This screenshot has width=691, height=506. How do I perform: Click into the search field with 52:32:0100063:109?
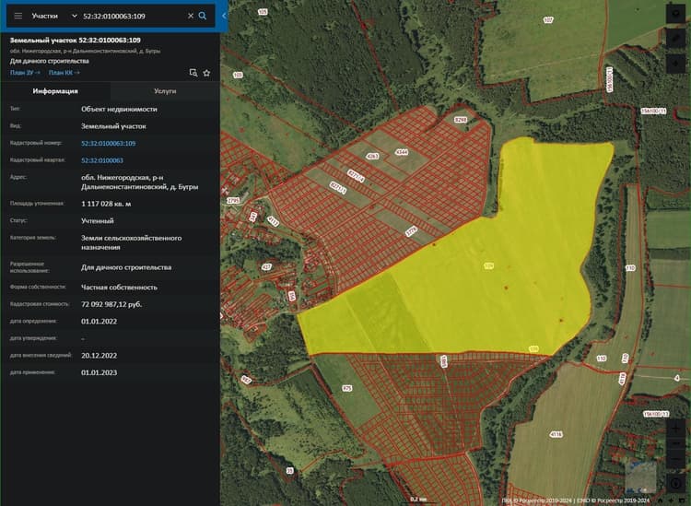(x=133, y=16)
